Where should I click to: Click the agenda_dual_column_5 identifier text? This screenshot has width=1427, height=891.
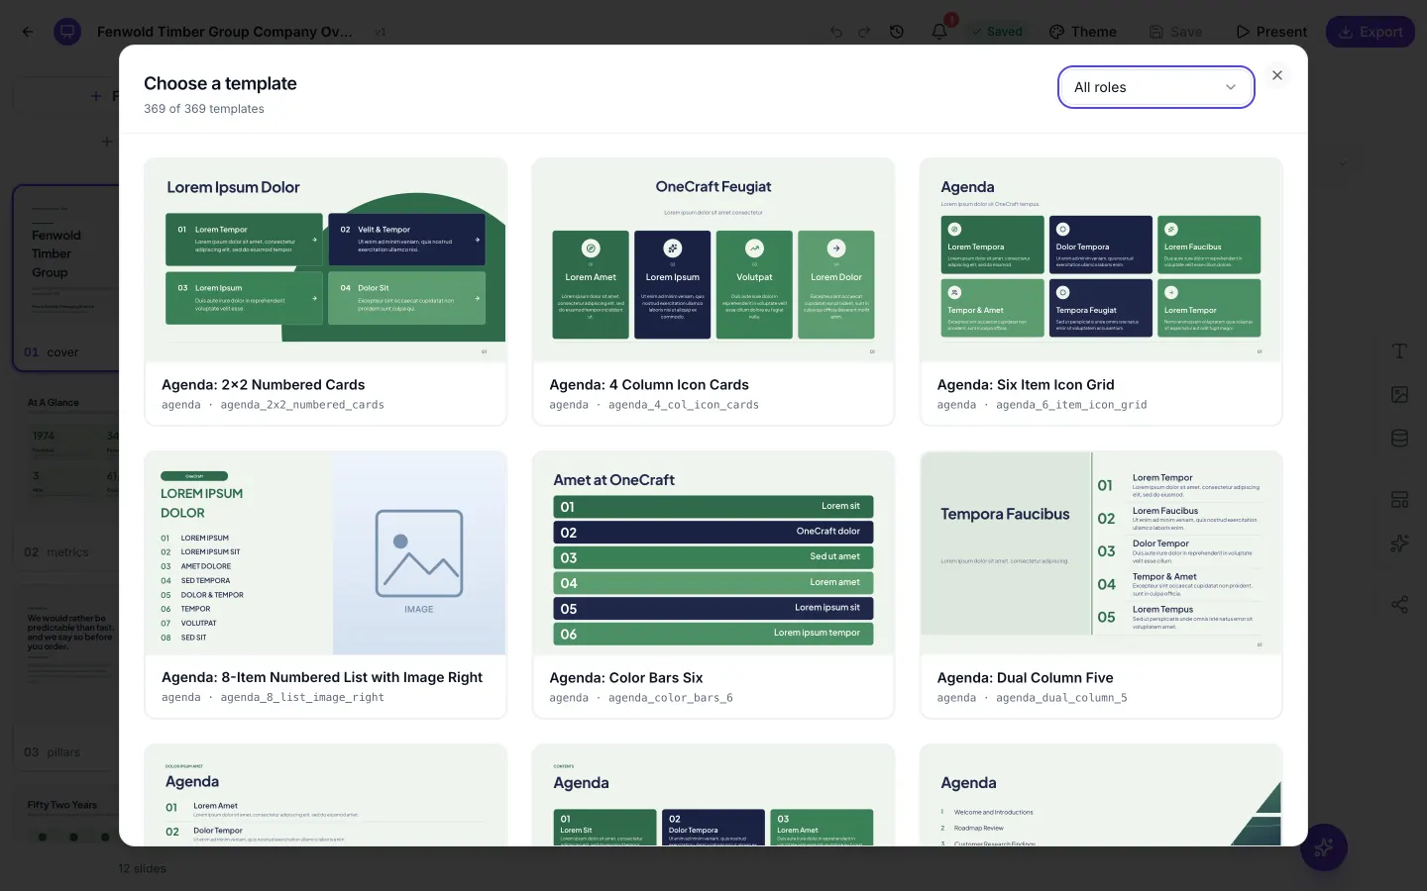pos(1061,698)
